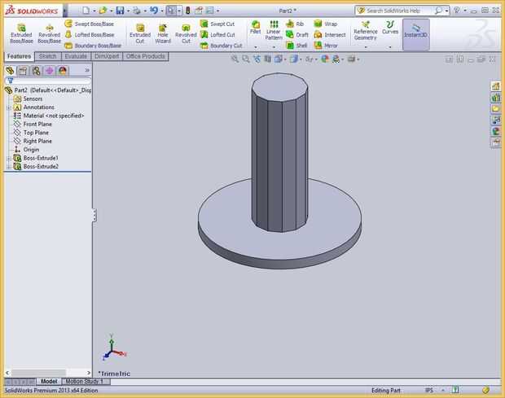Select the Front Plane
This screenshot has width=505, height=398.
pyautogui.click(x=33, y=125)
